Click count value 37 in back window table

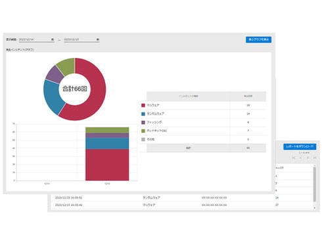(277, 205)
